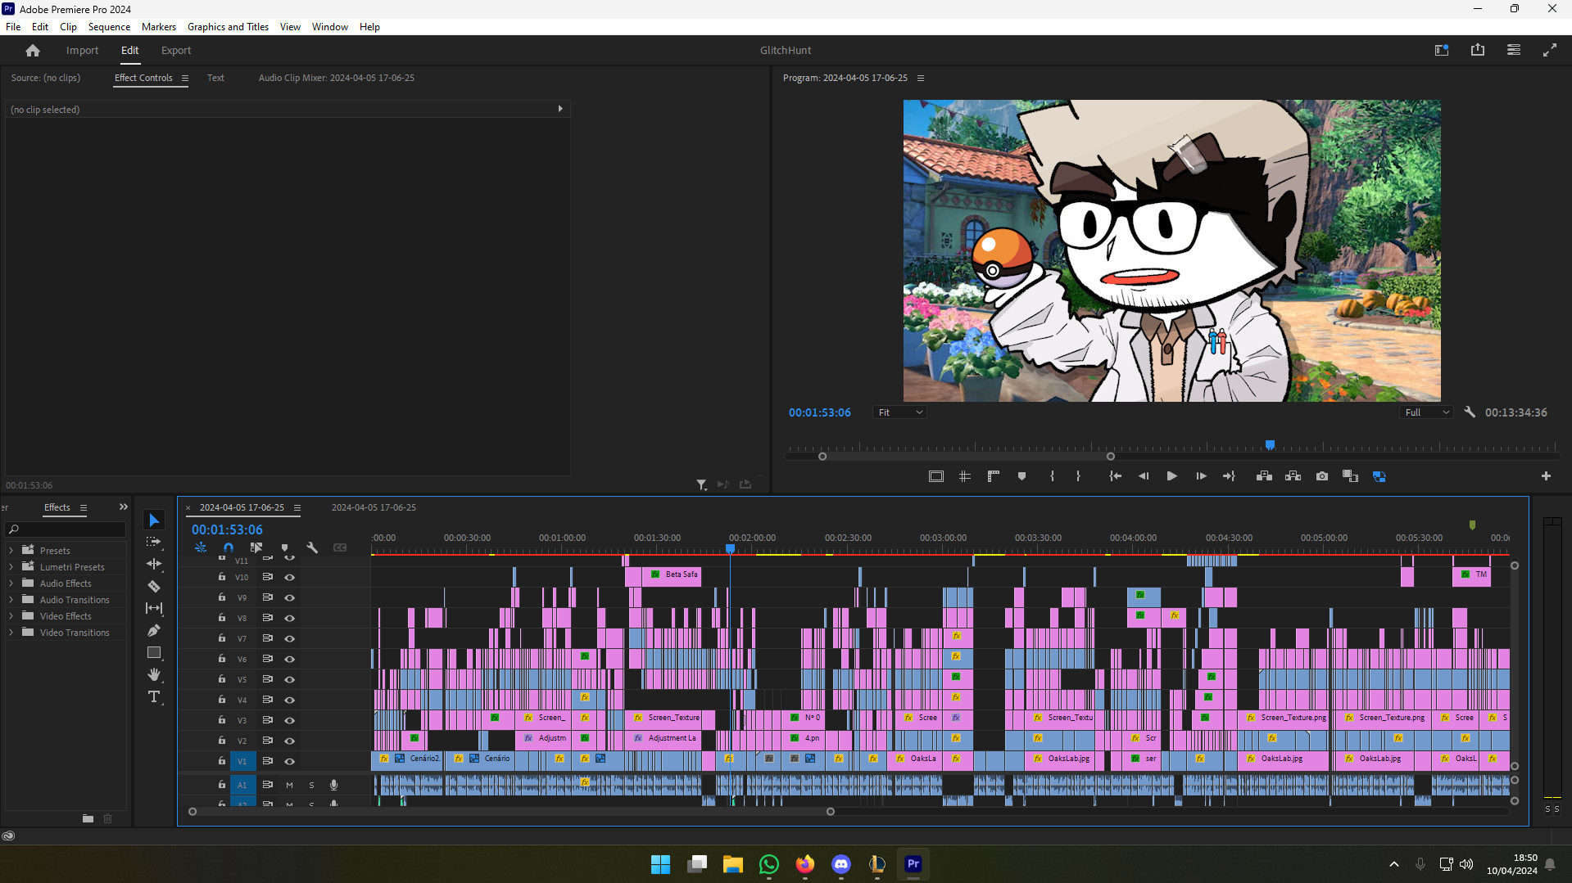Viewport: 1572px width, 883px height.
Task: Open the Sequence menu
Action: [109, 27]
